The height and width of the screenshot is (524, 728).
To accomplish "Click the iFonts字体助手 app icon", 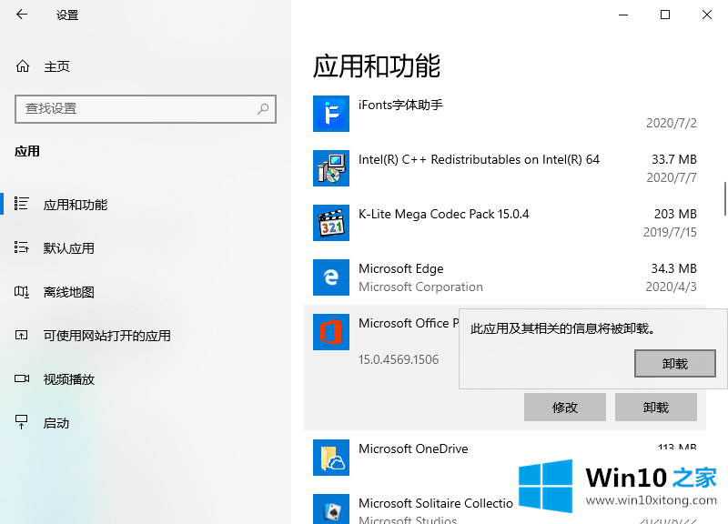I will coord(331,114).
